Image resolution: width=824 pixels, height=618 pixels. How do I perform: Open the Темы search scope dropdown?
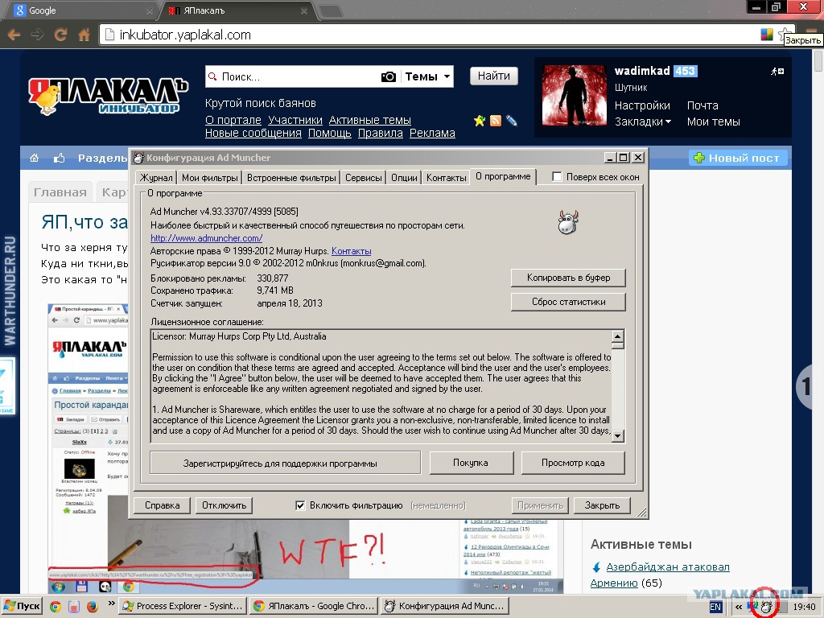(427, 76)
